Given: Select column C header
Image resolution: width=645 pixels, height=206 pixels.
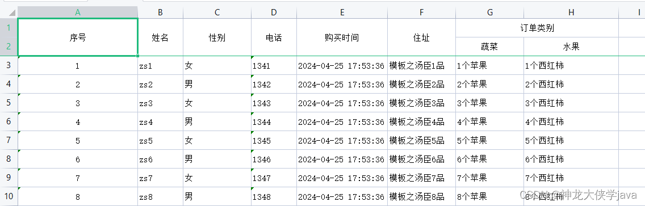Looking at the screenshot, I should click(x=217, y=12).
